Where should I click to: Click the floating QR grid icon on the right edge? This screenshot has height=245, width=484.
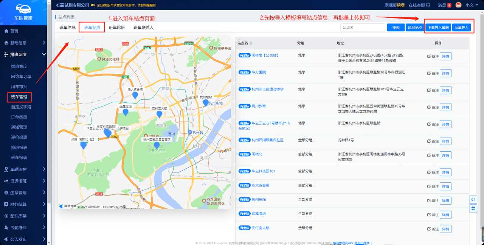pos(473,208)
